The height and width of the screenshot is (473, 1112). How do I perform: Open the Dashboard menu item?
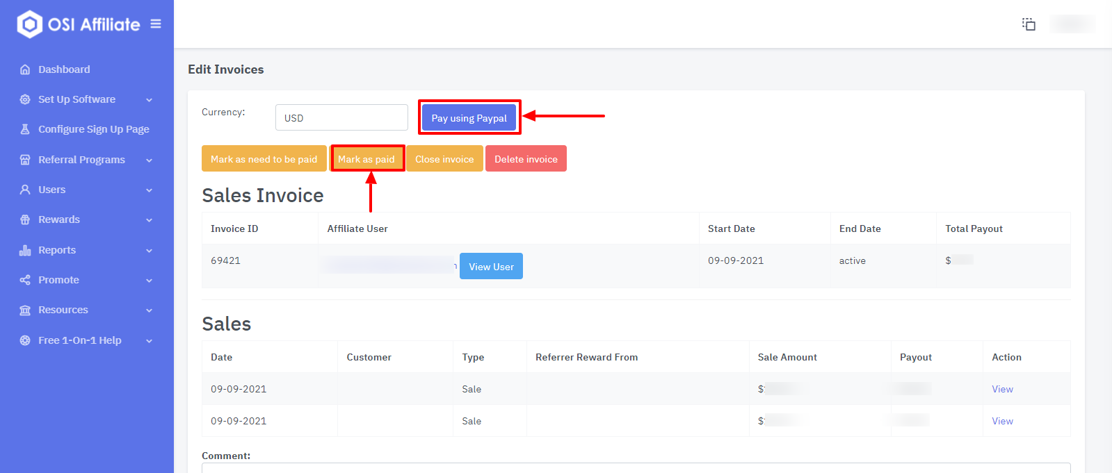[64, 69]
